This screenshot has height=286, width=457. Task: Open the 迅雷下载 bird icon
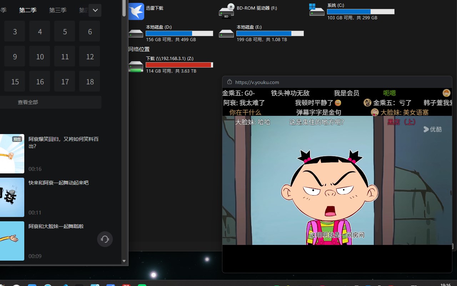(x=136, y=11)
